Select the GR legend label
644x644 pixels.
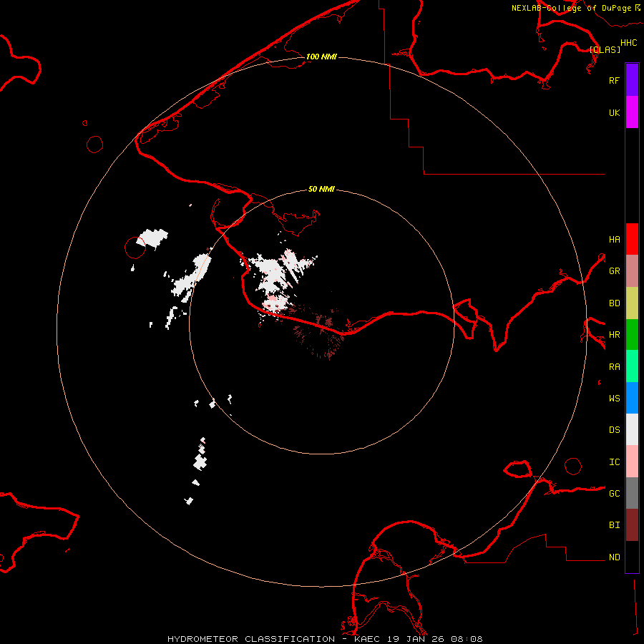pos(614,271)
